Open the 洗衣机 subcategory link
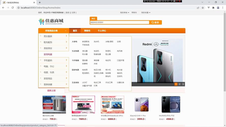Image resolution: width=226 pixels, height=127 pixels. point(96,42)
